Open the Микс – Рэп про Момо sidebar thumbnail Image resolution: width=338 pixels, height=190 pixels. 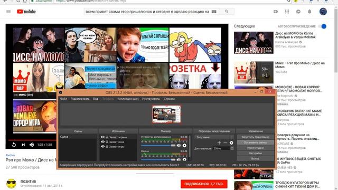[x=253, y=72]
